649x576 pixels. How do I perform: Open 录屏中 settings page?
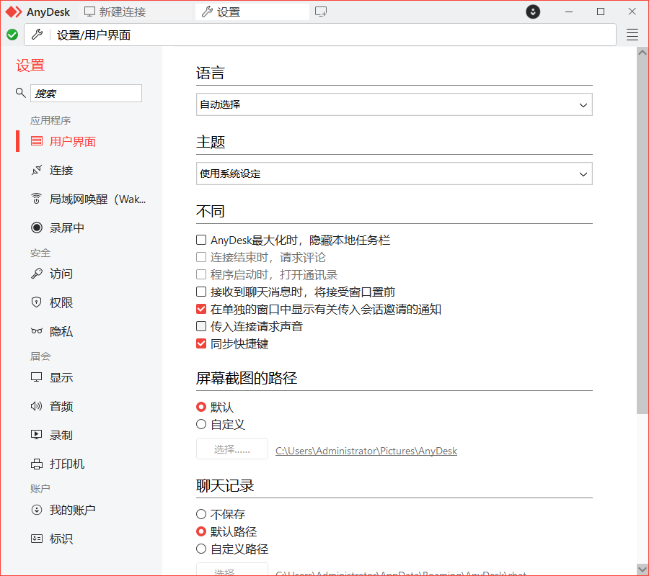point(66,228)
